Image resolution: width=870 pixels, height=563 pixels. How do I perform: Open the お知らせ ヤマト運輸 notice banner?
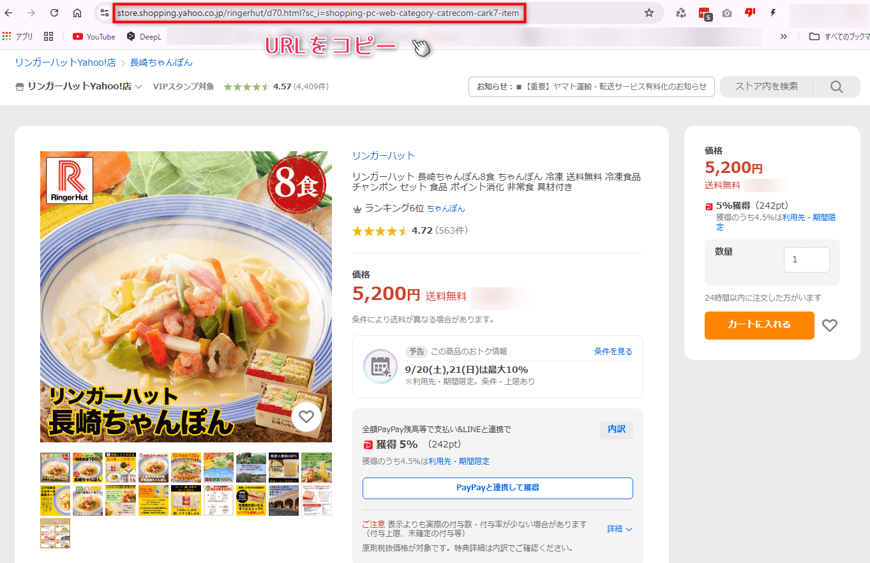pos(591,87)
